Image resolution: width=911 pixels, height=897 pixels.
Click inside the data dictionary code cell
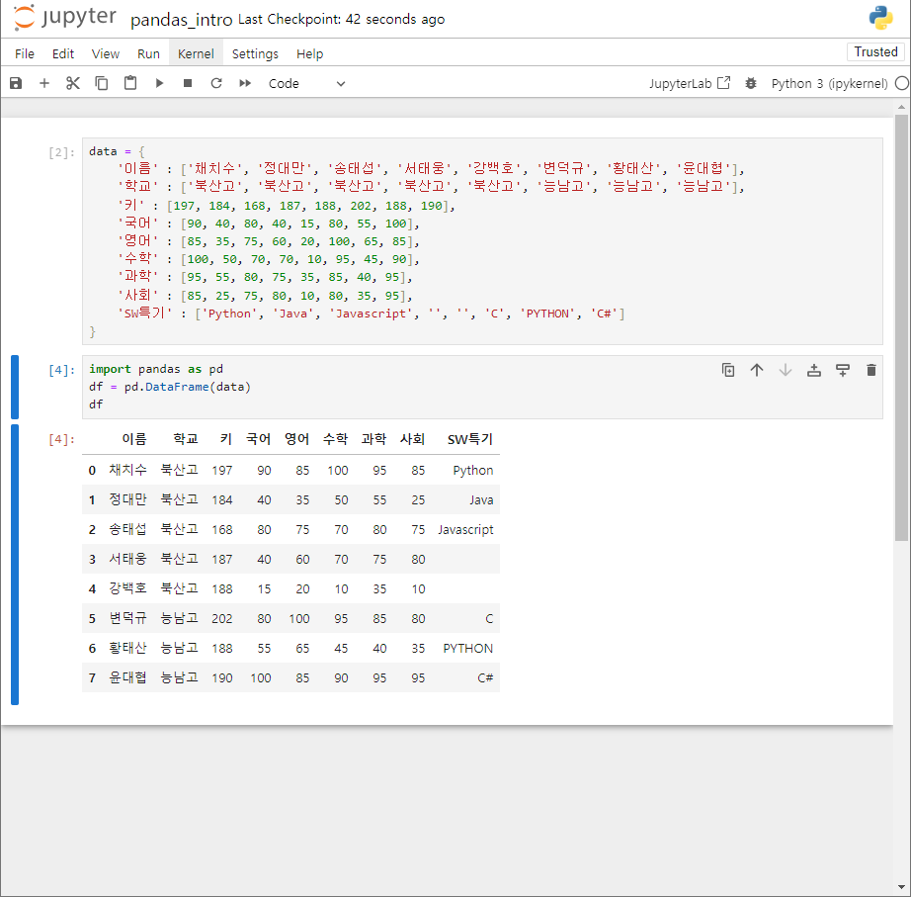pos(482,241)
